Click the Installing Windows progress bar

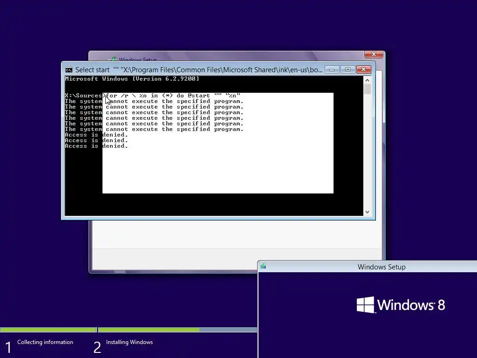click(177, 330)
